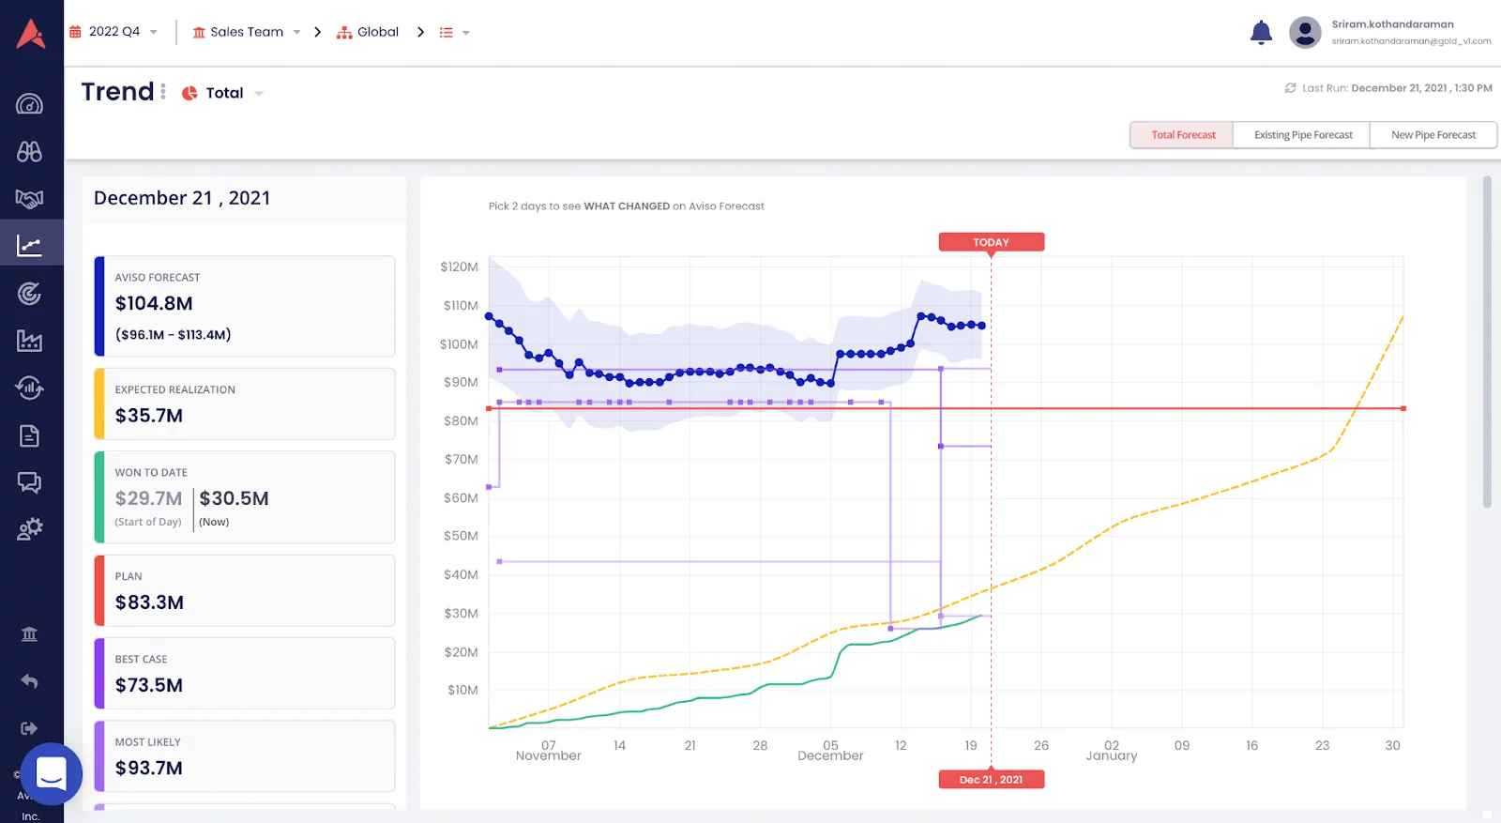Click the Most Likely $93.7M card

click(244, 756)
